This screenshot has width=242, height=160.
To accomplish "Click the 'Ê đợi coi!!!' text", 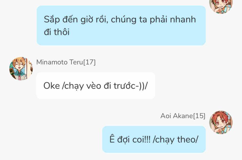I will 130,139.
